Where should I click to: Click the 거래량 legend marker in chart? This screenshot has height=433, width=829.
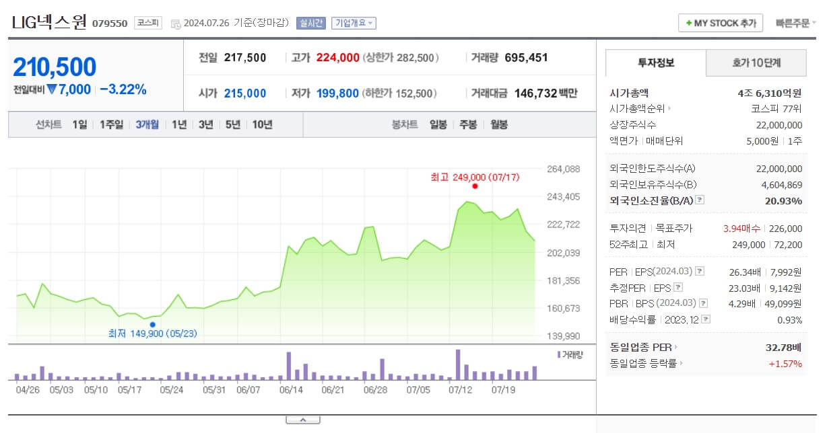pos(558,354)
